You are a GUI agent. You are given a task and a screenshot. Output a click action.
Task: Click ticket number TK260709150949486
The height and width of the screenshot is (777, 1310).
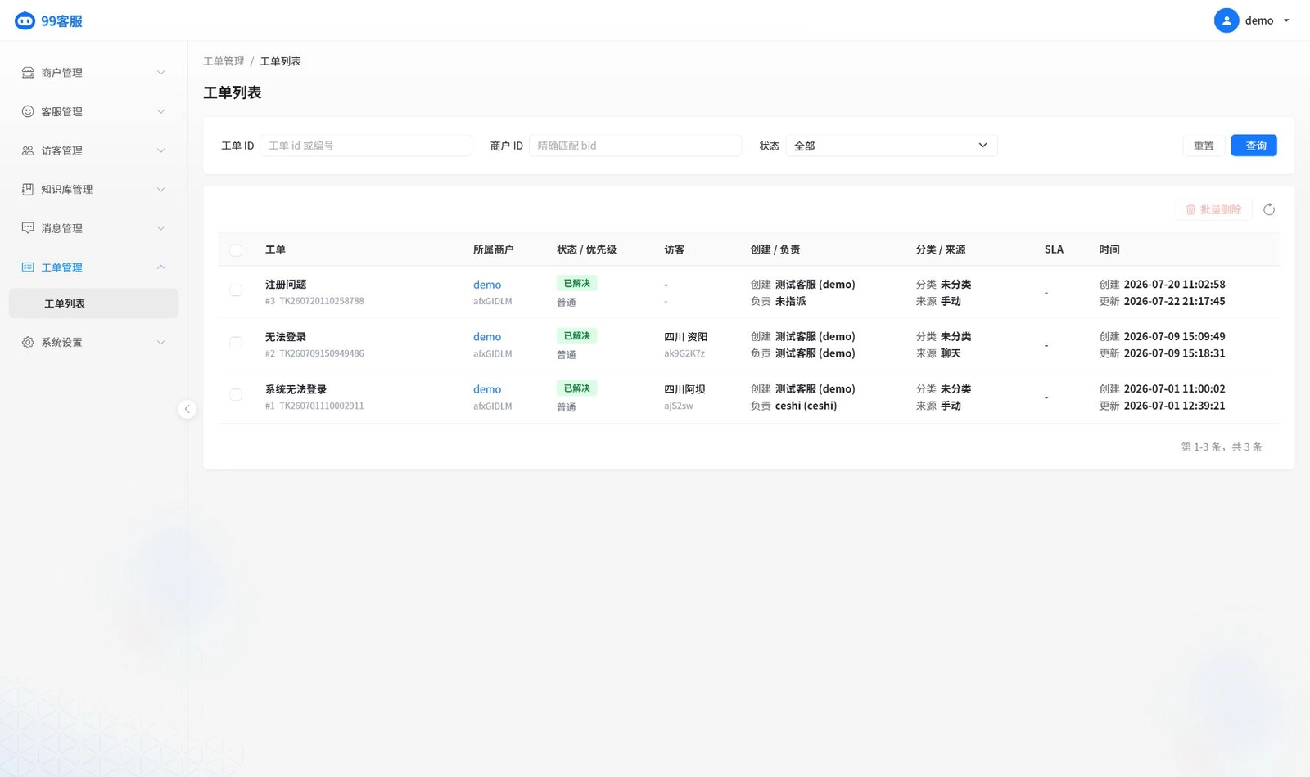pyautogui.click(x=322, y=353)
